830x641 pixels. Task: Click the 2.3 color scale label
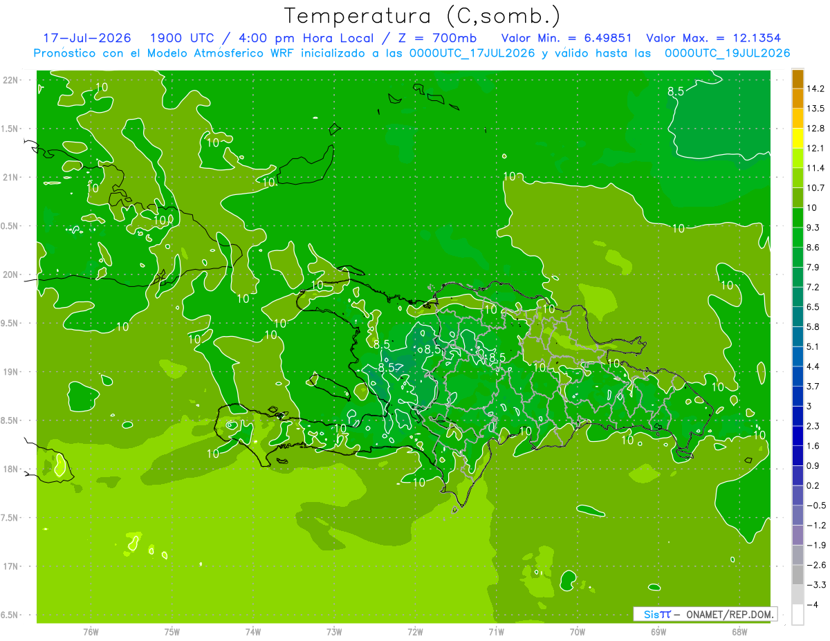coord(814,426)
